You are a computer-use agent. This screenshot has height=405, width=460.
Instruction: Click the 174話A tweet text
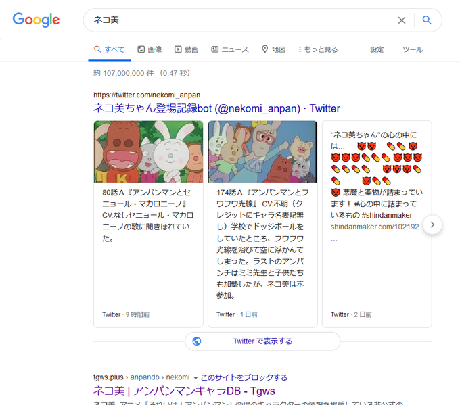[261, 244]
